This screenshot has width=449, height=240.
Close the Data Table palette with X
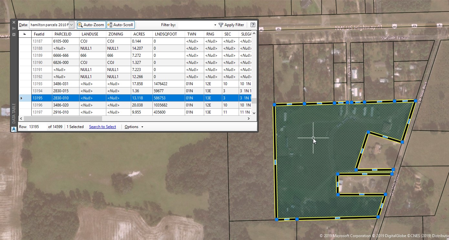(x=14, y=22)
